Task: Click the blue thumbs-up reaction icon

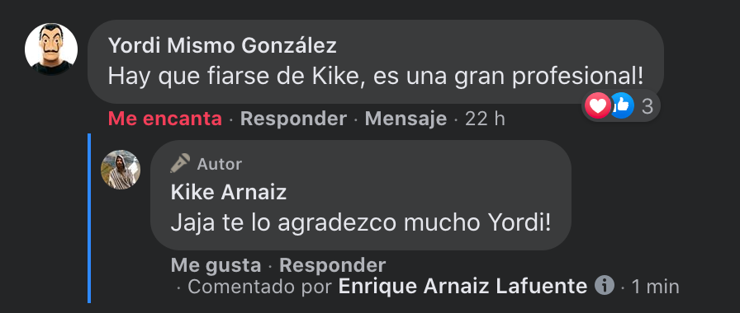Action: click(x=622, y=105)
